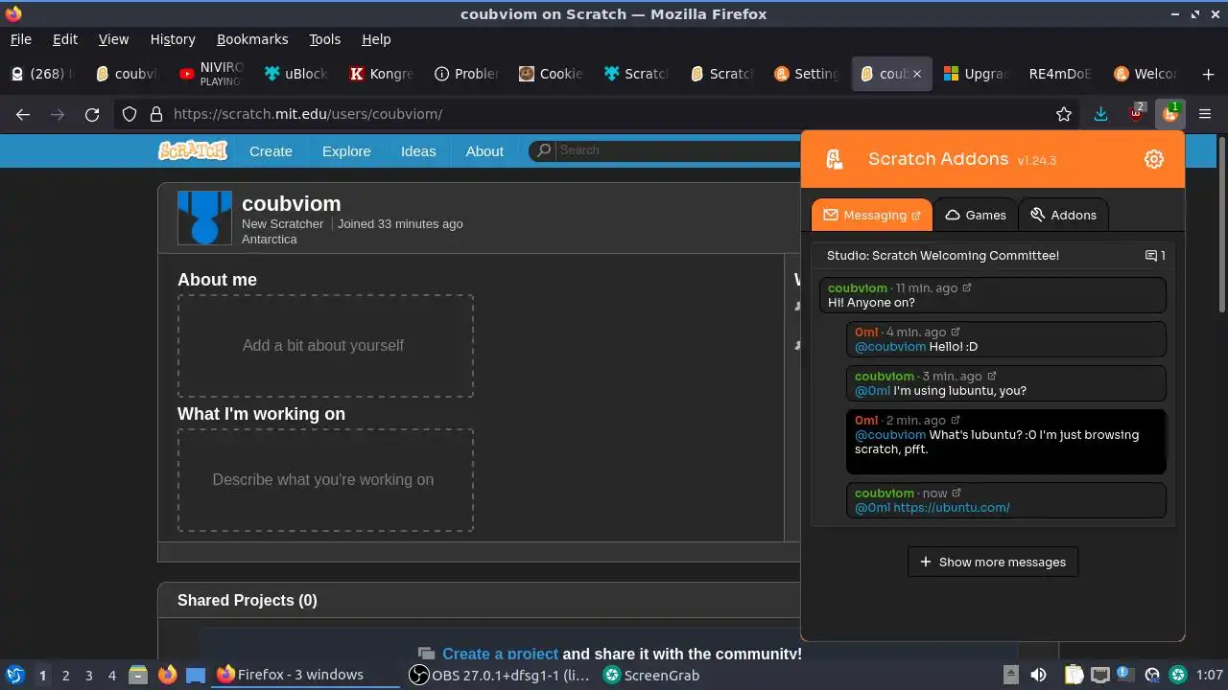Open external link icon beside "2 min. ago" comment
Image resolution: width=1228 pixels, height=690 pixels.
[x=956, y=421]
